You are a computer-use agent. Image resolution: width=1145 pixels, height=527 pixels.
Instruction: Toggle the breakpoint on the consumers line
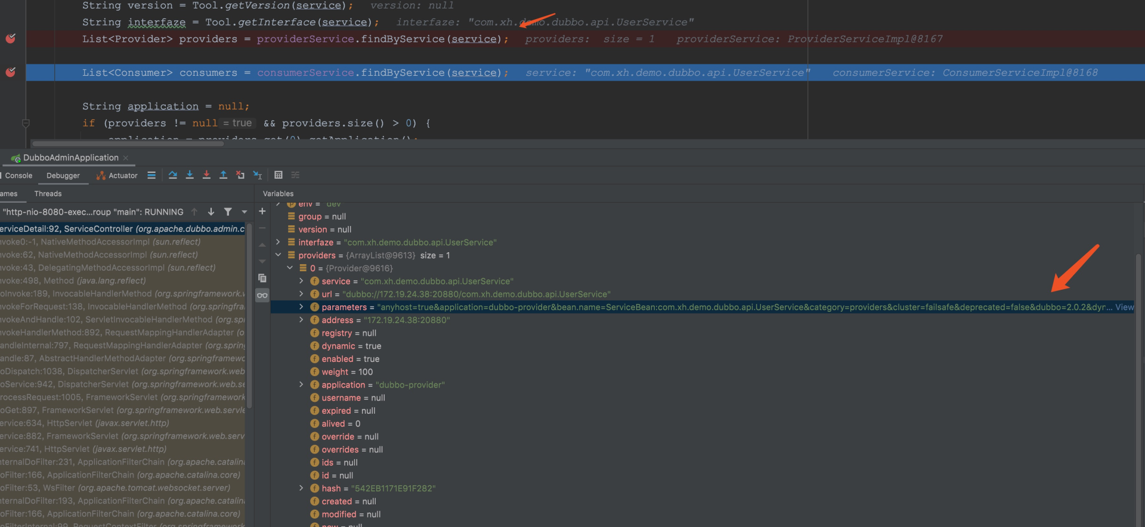coord(10,72)
